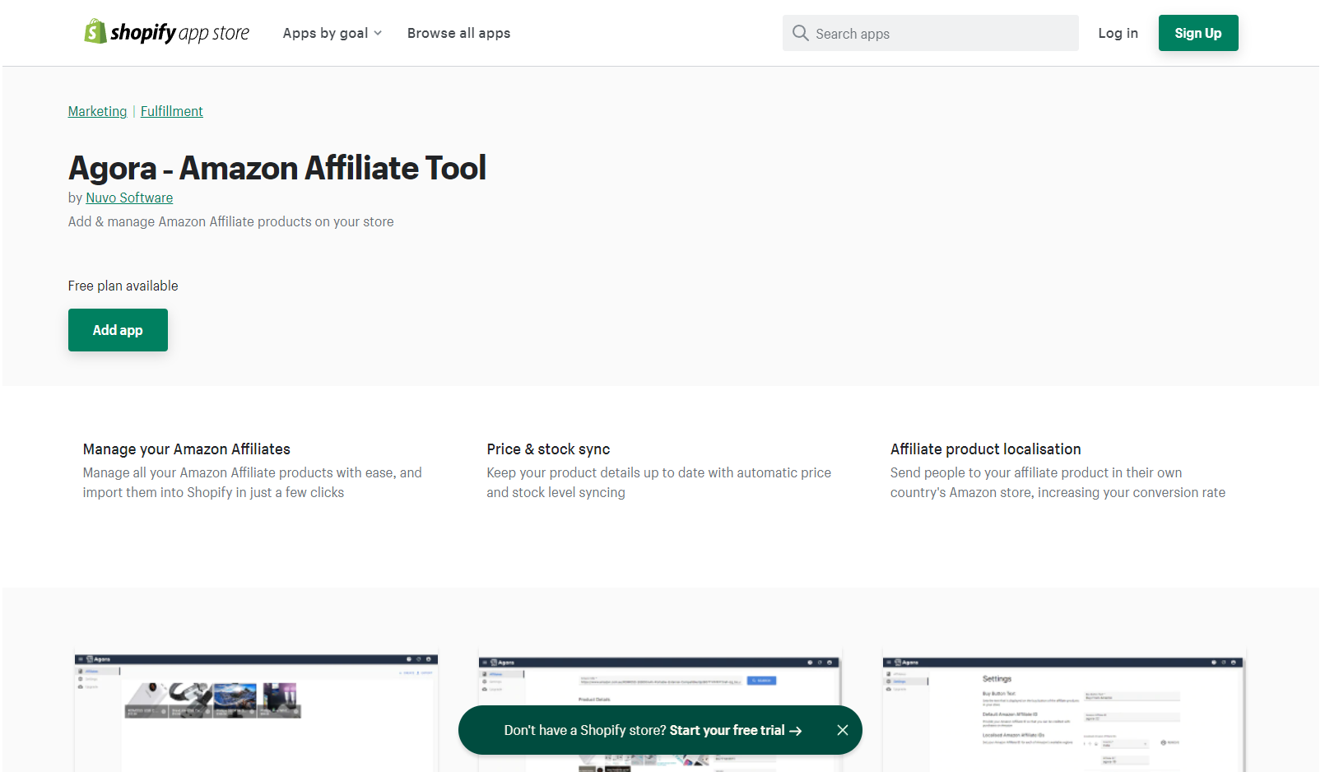Image resolution: width=1325 pixels, height=772 pixels.
Task: Click Start your free trial link
Action: pos(735,730)
